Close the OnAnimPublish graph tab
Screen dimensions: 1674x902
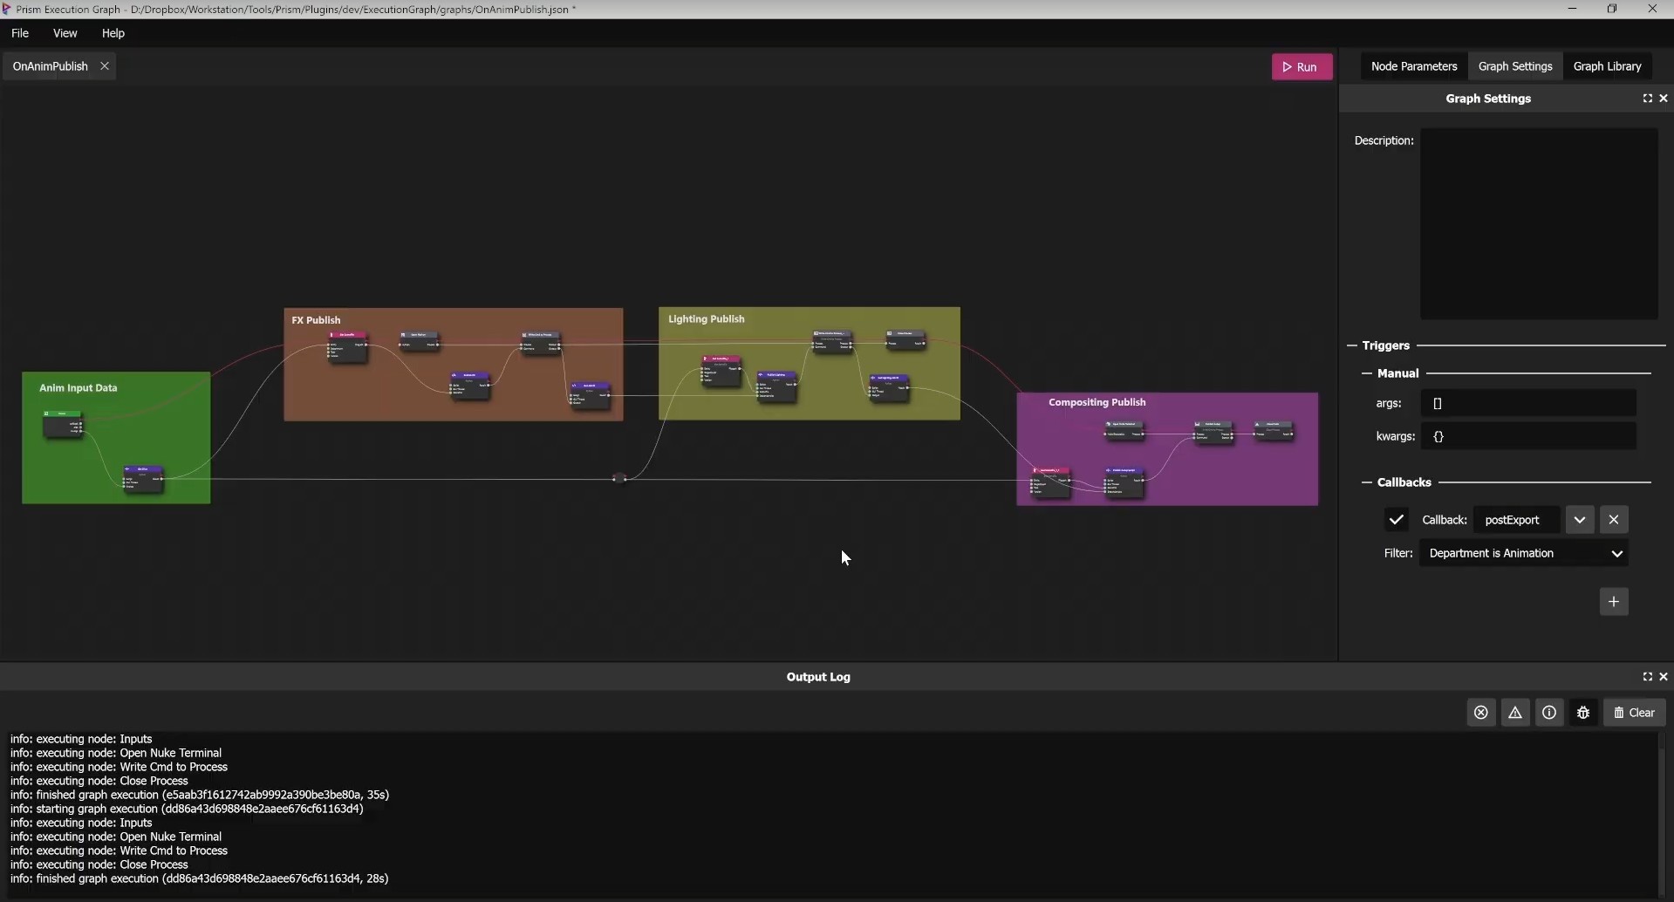point(104,66)
